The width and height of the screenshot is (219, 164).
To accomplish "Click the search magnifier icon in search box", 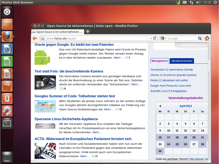I will point(199,38).
